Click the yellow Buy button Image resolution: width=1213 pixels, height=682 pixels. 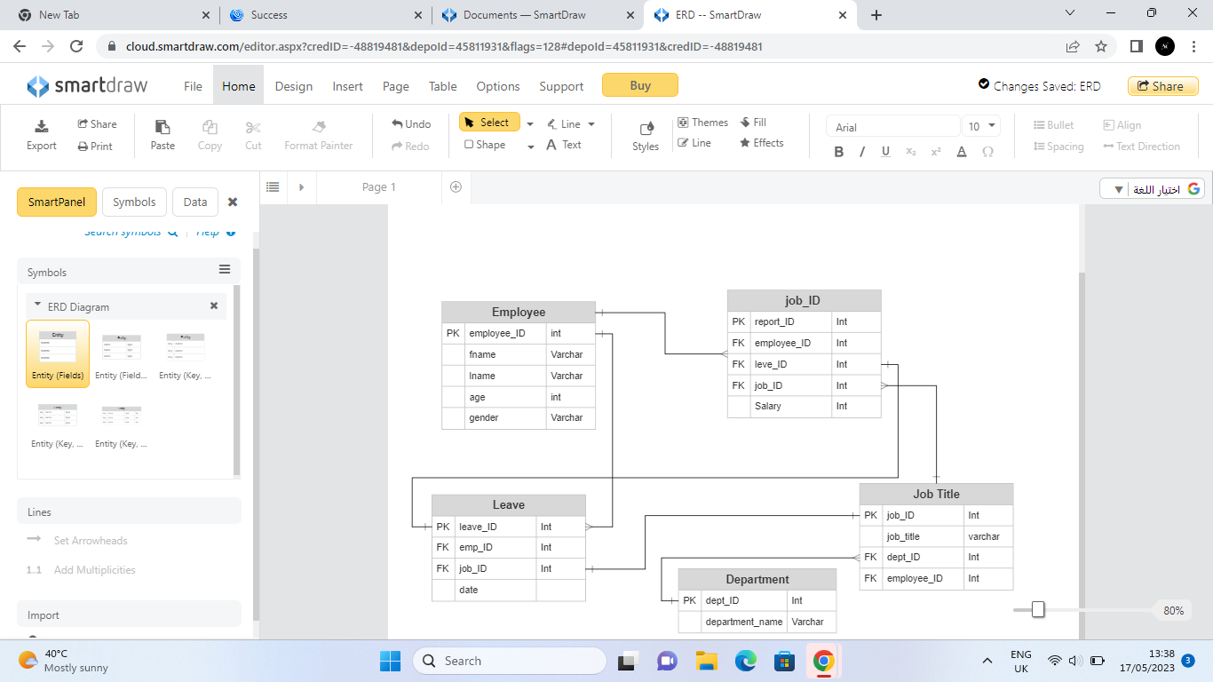point(640,85)
